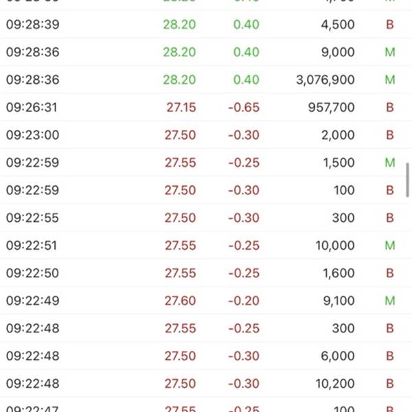412x412 pixels.
Task: Choose the 09:22:51 row with 10,000 volume
Action: (206, 245)
